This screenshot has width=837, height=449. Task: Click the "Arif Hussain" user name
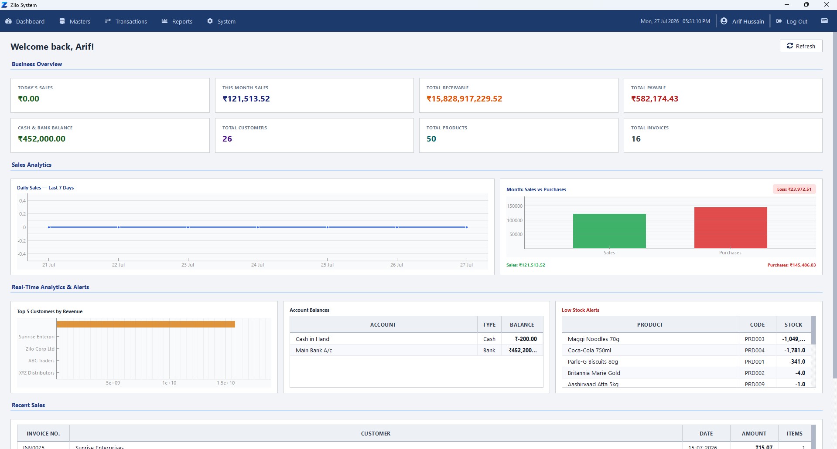[x=748, y=21]
